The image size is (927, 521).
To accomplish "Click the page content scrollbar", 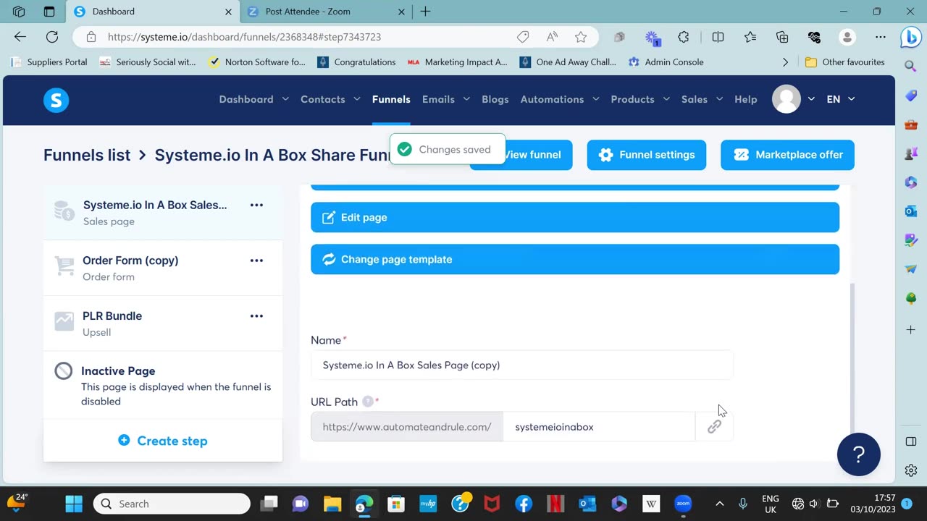I will tap(852, 358).
